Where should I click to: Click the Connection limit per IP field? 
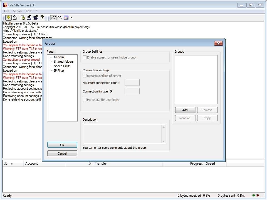coord(132,91)
